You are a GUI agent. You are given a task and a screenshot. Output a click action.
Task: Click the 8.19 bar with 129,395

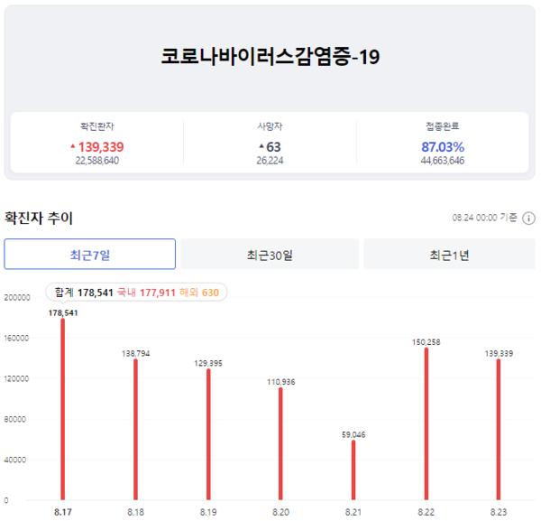(208, 434)
